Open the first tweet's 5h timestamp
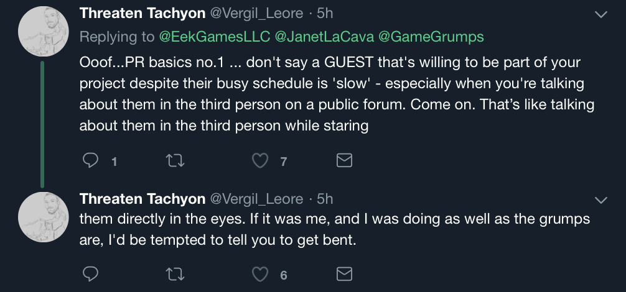This screenshot has width=626, height=292. [325, 13]
